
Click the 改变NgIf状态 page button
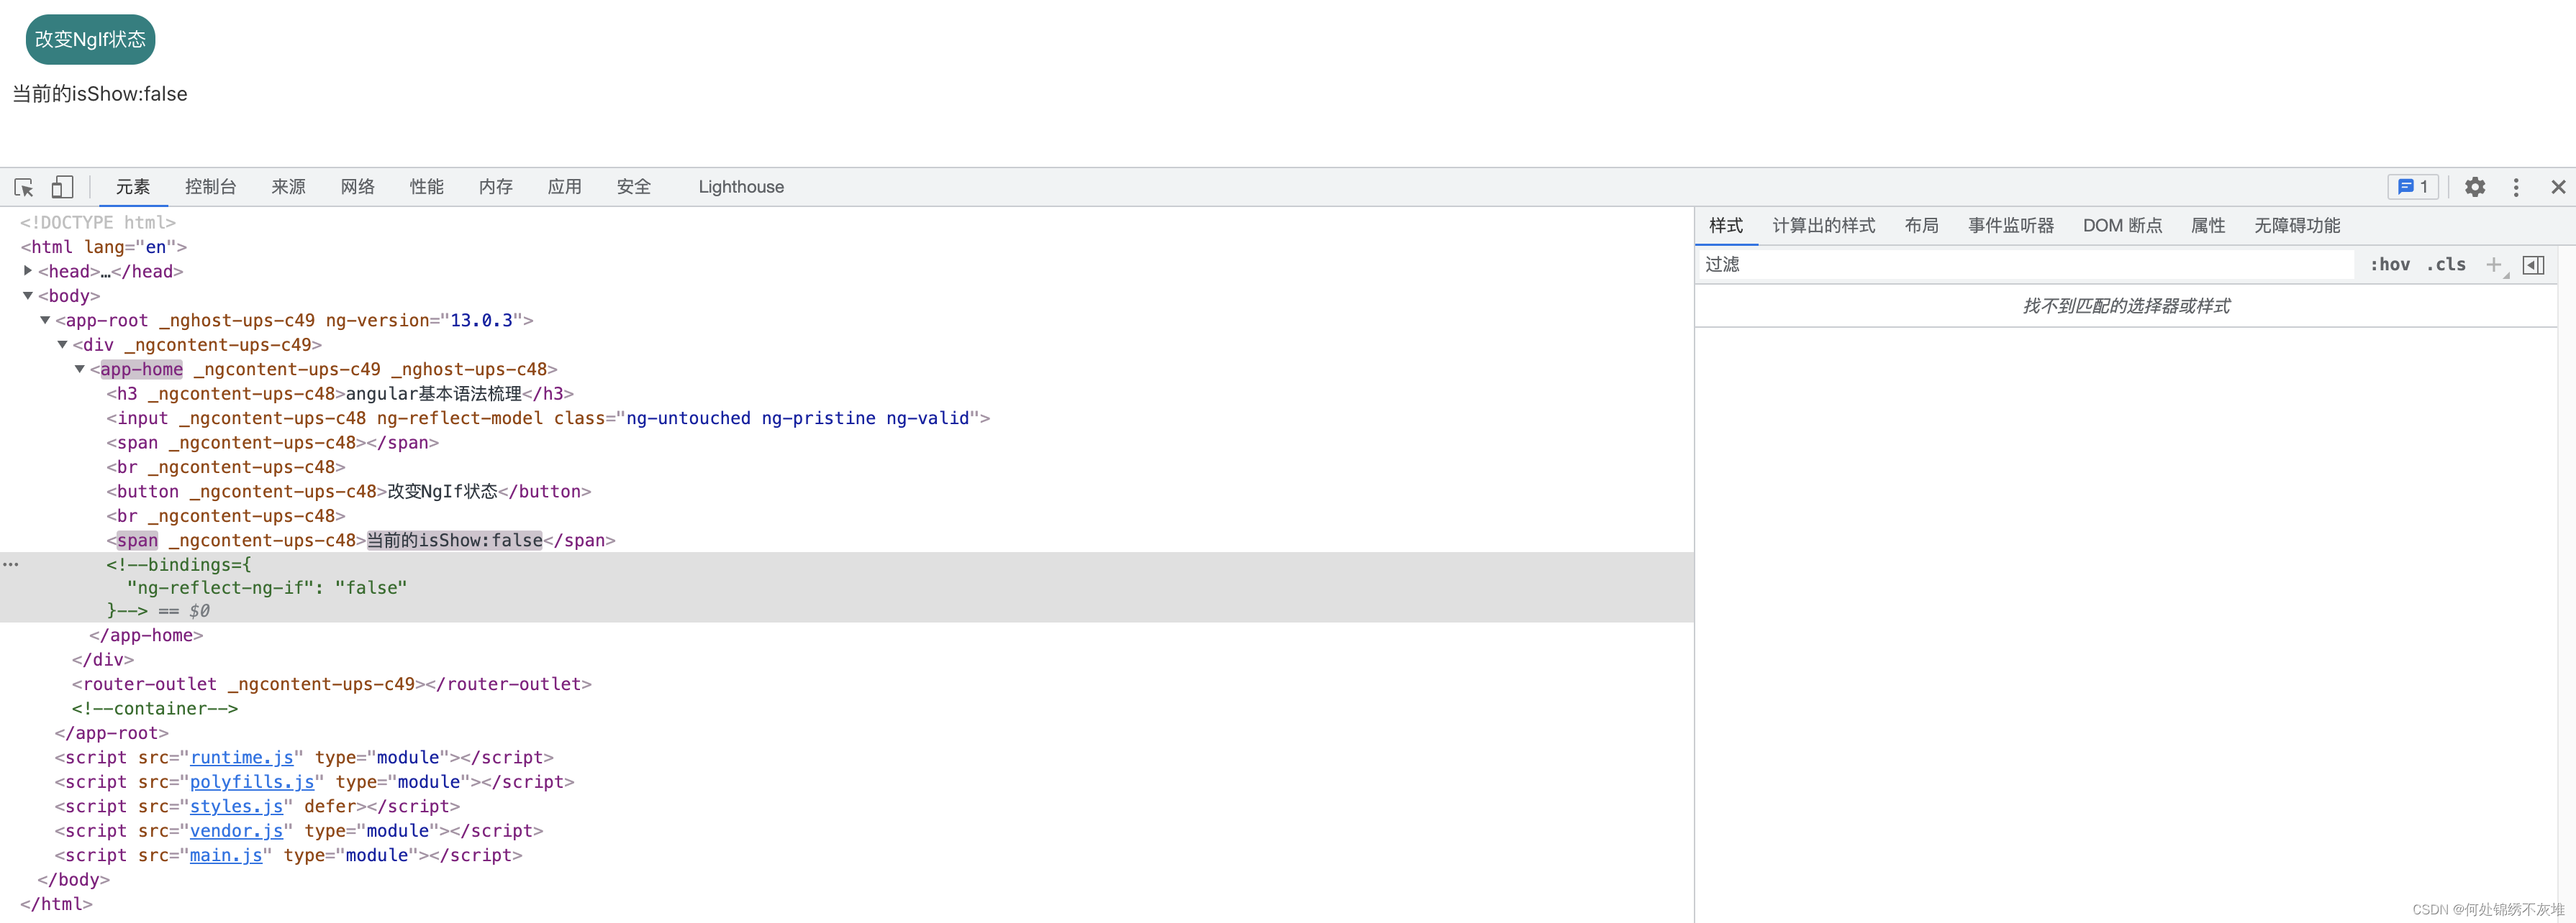(x=90, y=39)
